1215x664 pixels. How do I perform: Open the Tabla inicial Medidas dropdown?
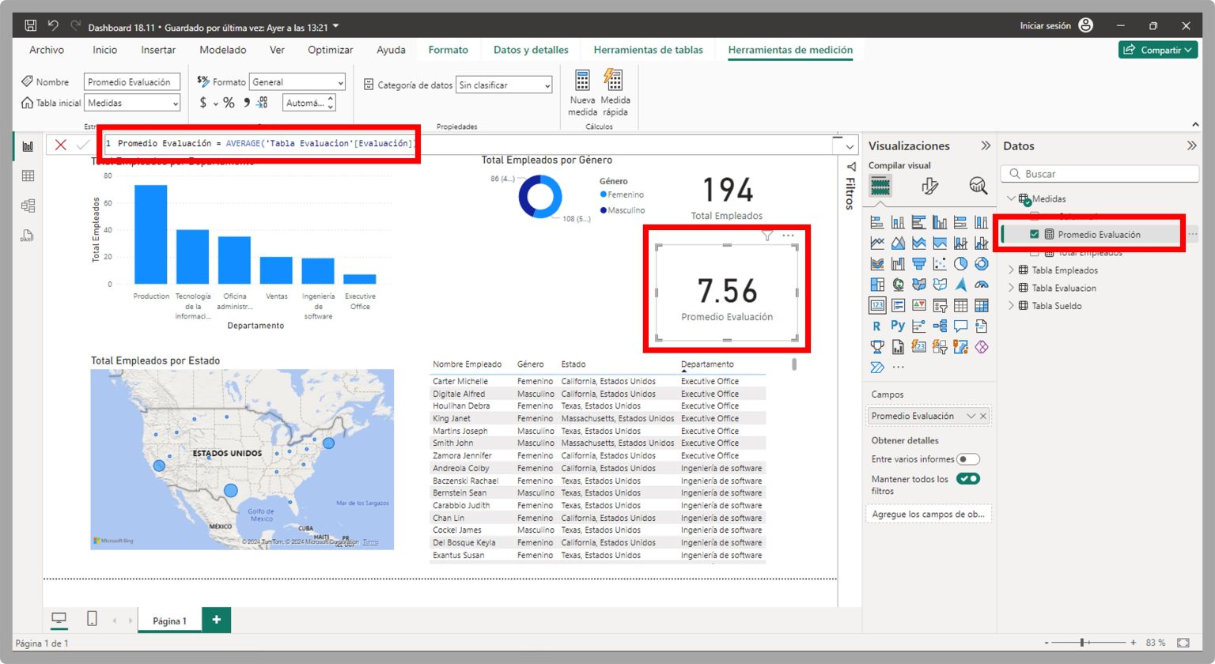(176, 102)
